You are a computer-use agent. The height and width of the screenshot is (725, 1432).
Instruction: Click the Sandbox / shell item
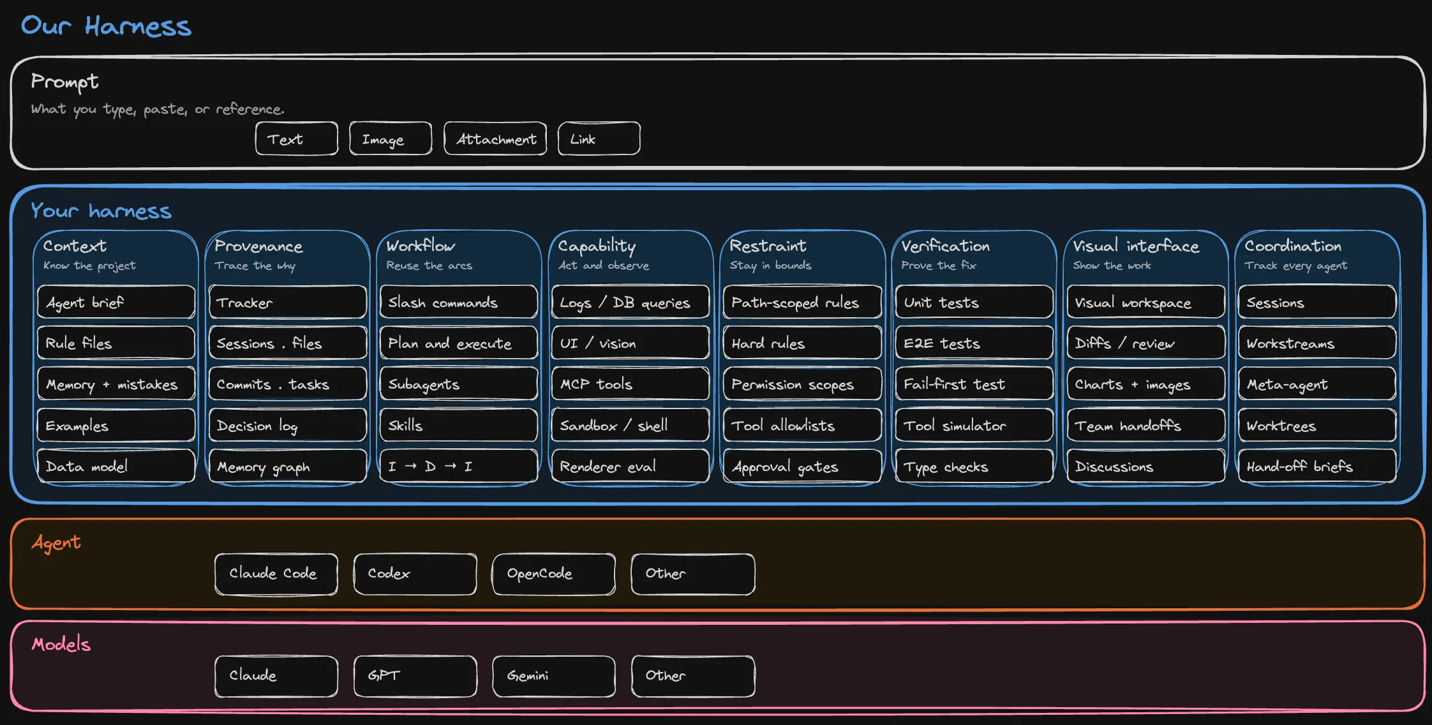pyautogui.click(x=630, y=425)
